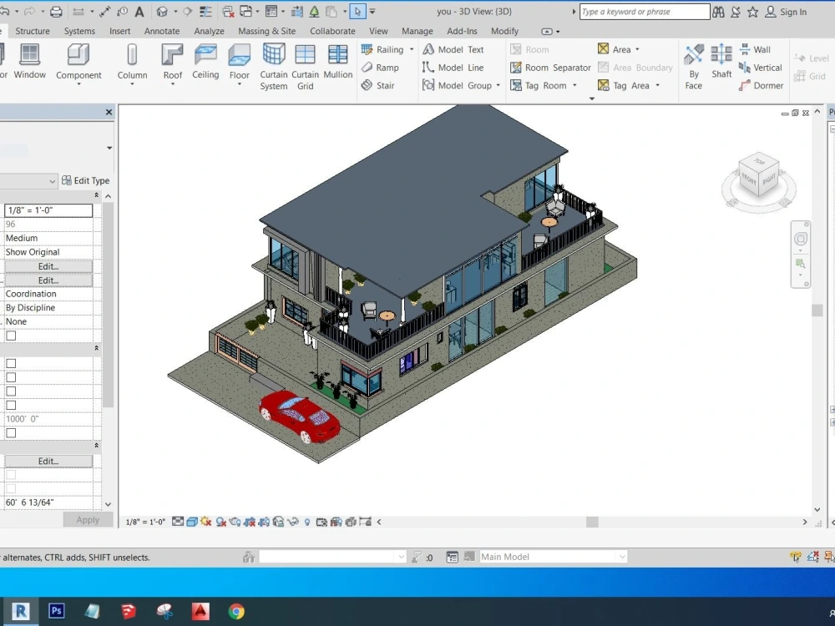Select the Stair tool
The width and height of the screenshot is (835, 626).
click(385, 85)
